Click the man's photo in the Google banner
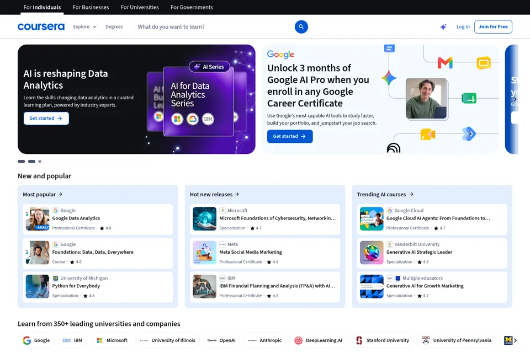Image resolution: width=530 pixels, height=353 pixels. point(426,98)
